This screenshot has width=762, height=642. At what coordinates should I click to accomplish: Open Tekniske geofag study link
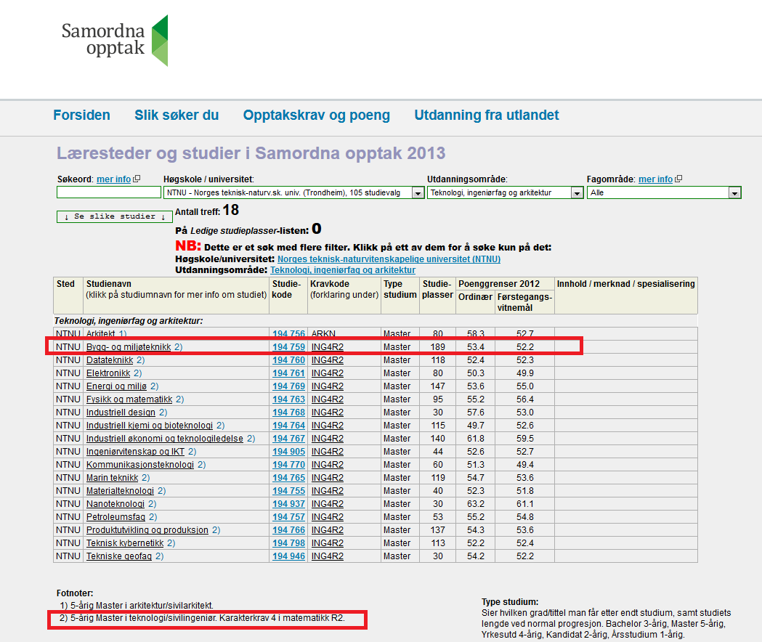119,557
